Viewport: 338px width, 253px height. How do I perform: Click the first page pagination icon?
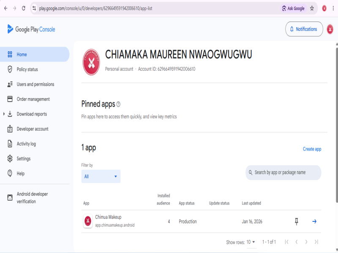pyautogui.click(x=286, y=242)
